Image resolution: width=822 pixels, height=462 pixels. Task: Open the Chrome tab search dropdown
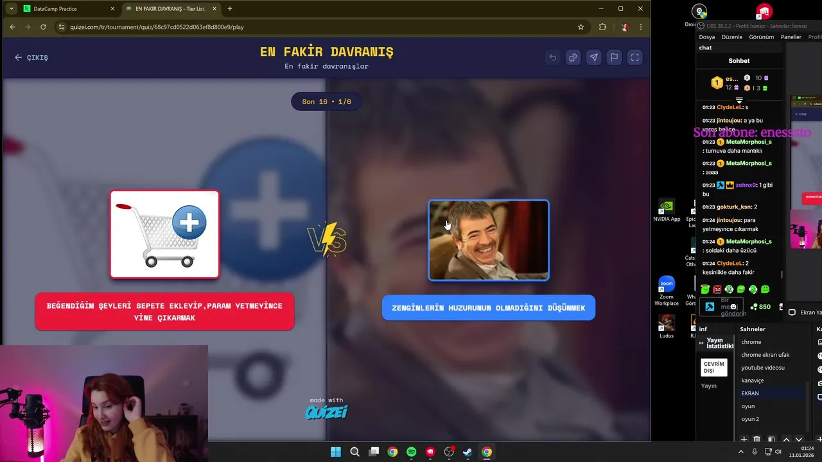point(11,9)
